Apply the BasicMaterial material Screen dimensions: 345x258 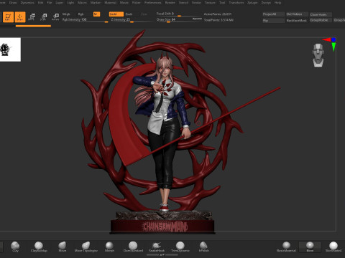[286, 247]
